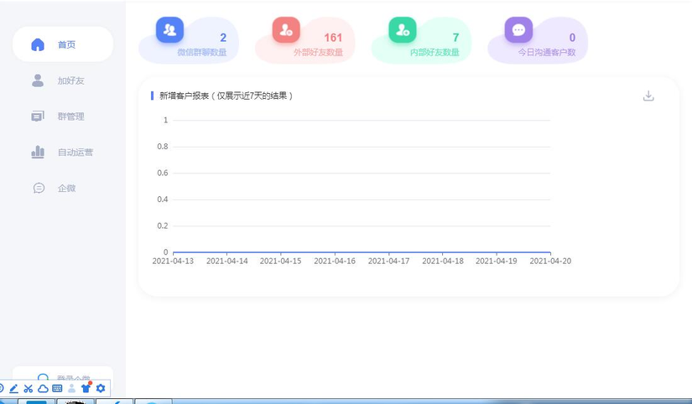The width and height of the screenshot is (692, 404).
Task: Click the cloud icon in floating toolbar
Action: point(42,388)
